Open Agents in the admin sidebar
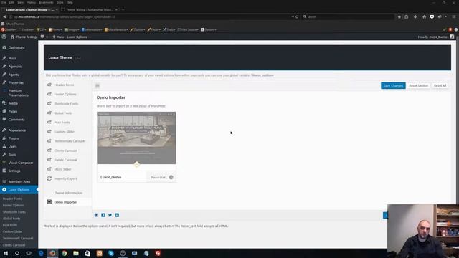The width and height of the screenshot is (459, 258). [14, 75]
